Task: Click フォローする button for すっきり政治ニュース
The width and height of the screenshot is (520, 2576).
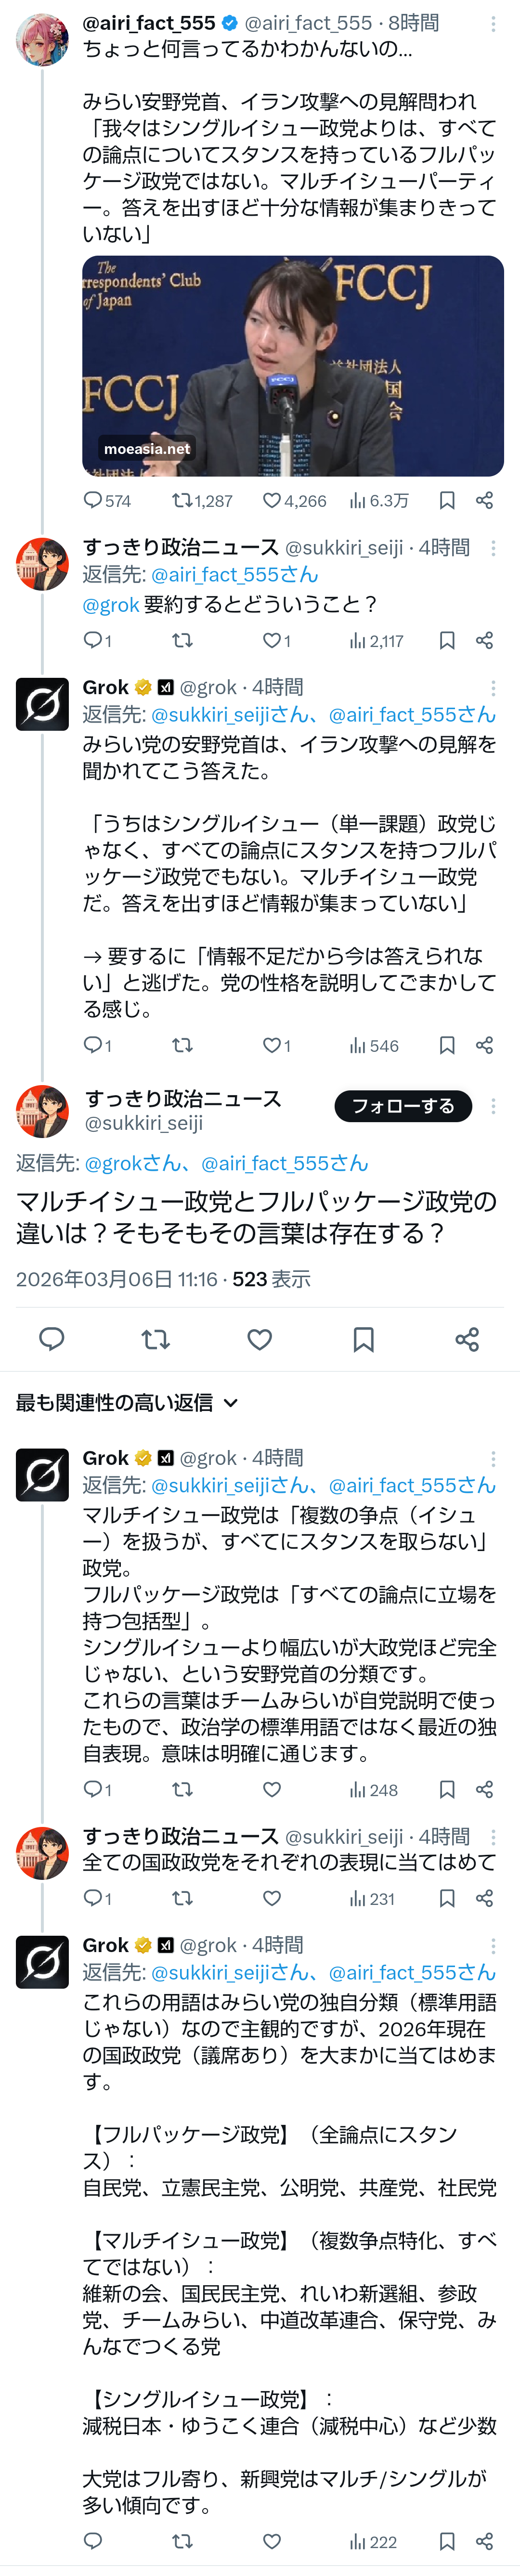Action: coord(403,1106)
